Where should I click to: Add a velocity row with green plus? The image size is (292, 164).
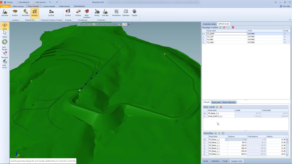pyautogui.click(x=215, y=133)
